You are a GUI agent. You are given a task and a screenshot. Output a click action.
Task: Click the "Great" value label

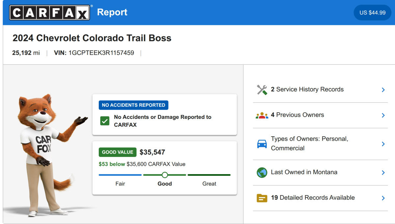pyautogui.click(x=209, y=184)
